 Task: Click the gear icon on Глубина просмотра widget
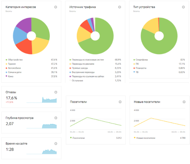point(56,118)
